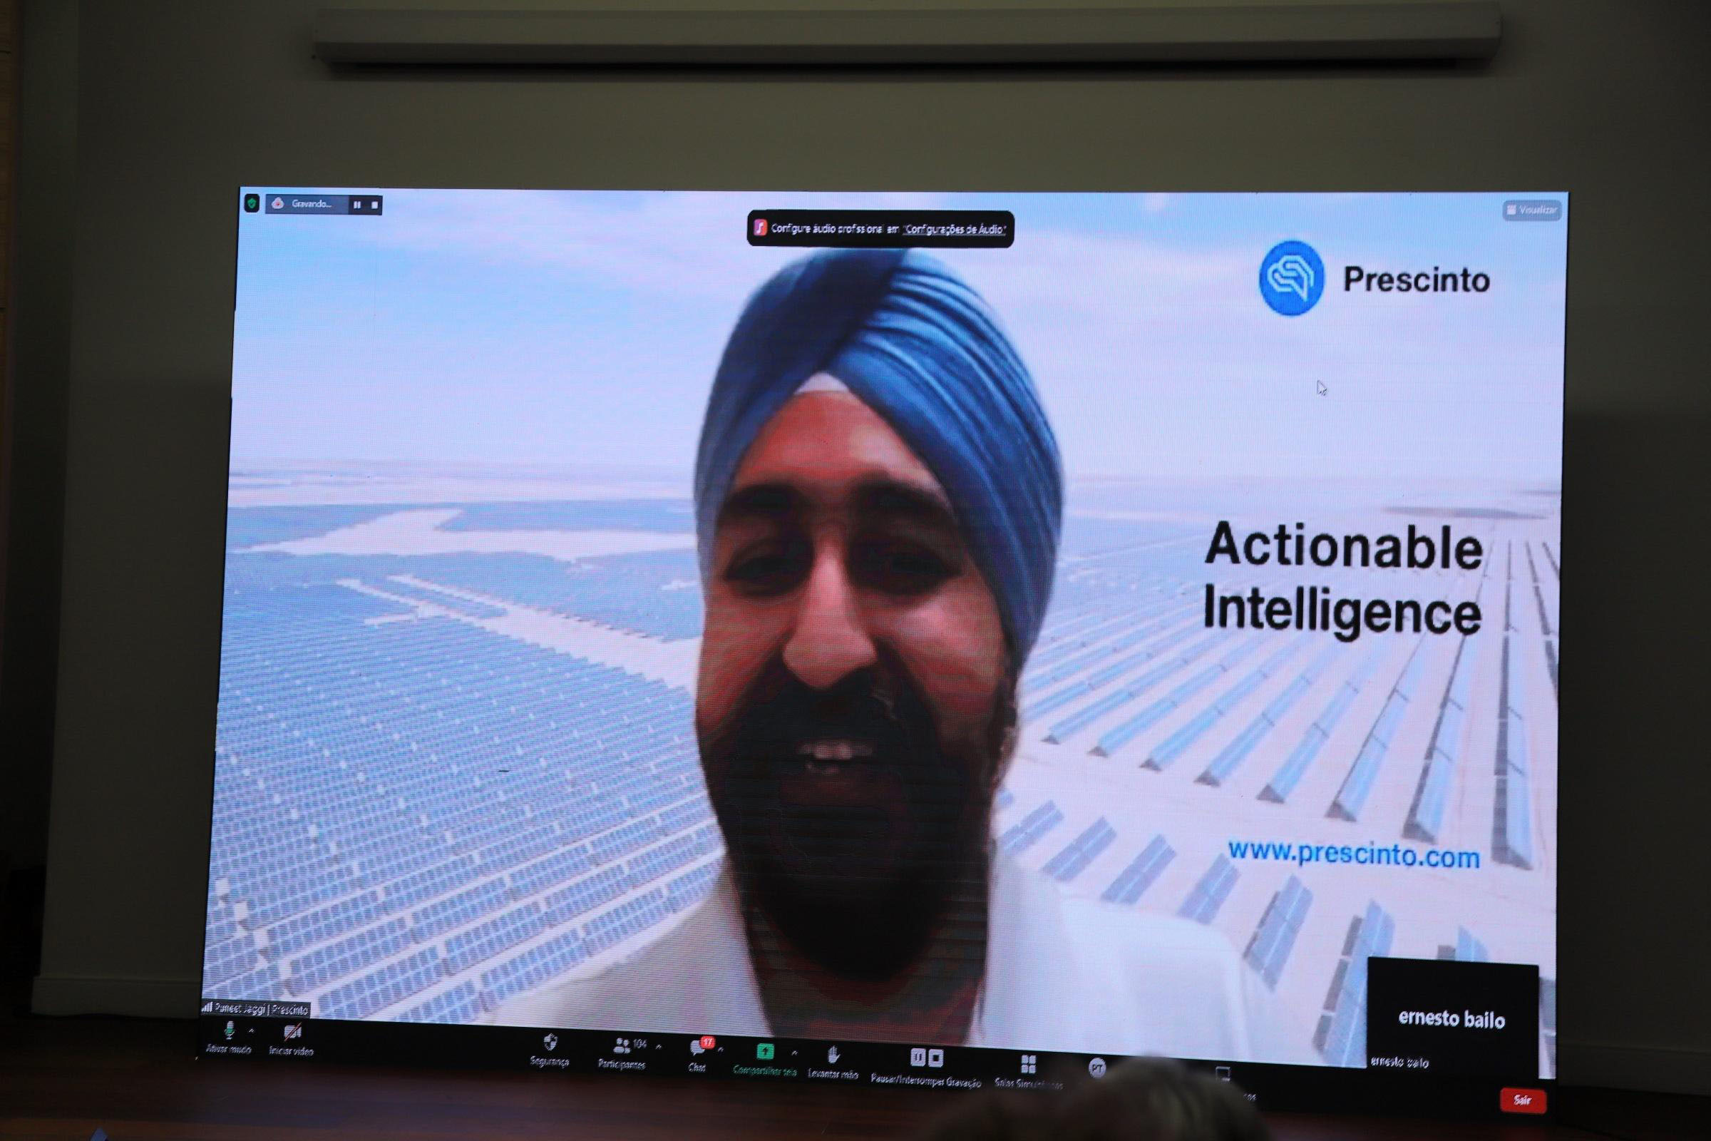Expand arrow next to Participantes
Screen dimensions: 1711x1141
(x=658, y=1046)
